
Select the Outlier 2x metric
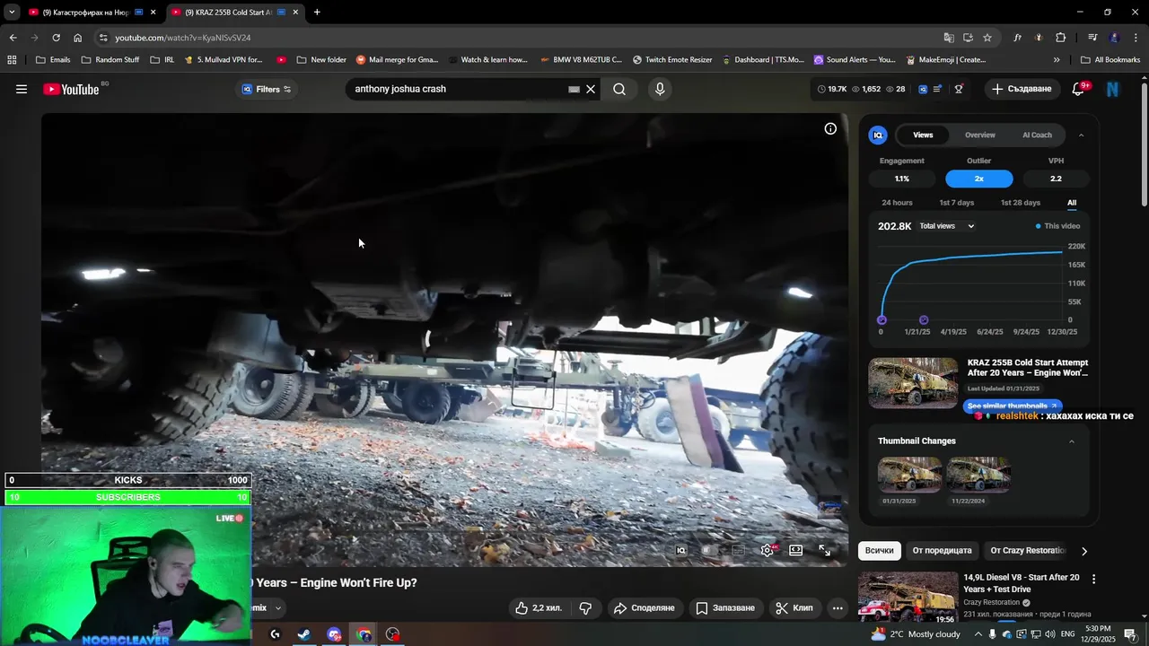978,179
